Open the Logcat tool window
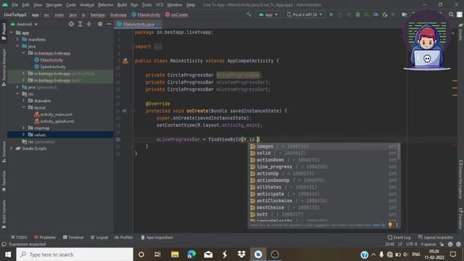The image size is (464, 261). coord(99,237)
